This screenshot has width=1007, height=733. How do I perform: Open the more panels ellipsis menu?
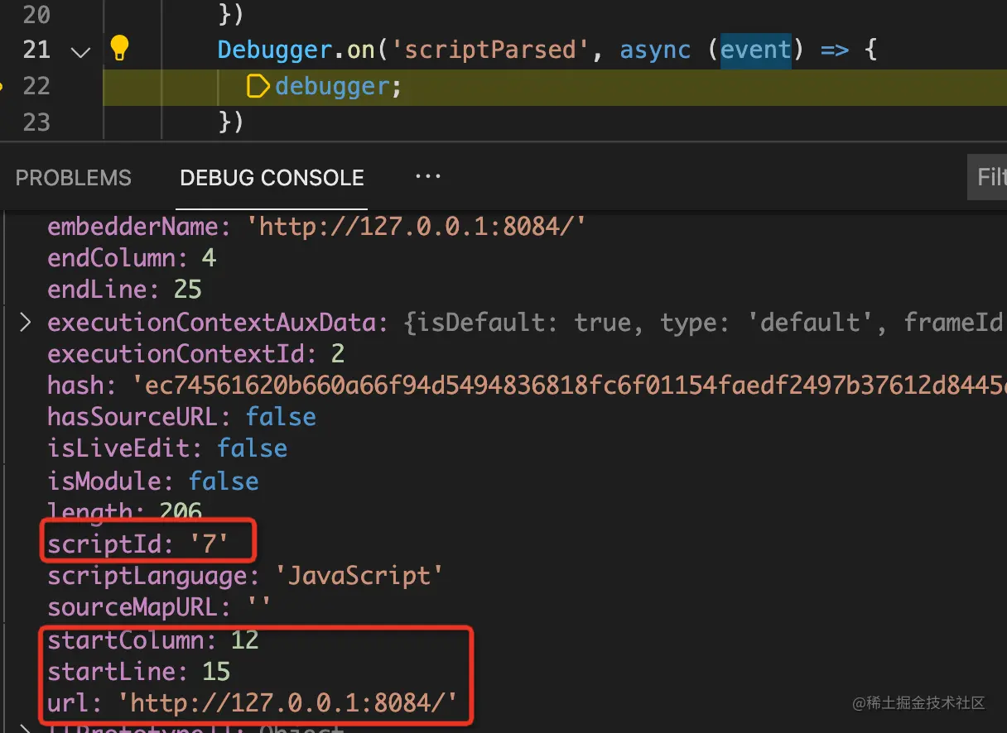point(427,176)
